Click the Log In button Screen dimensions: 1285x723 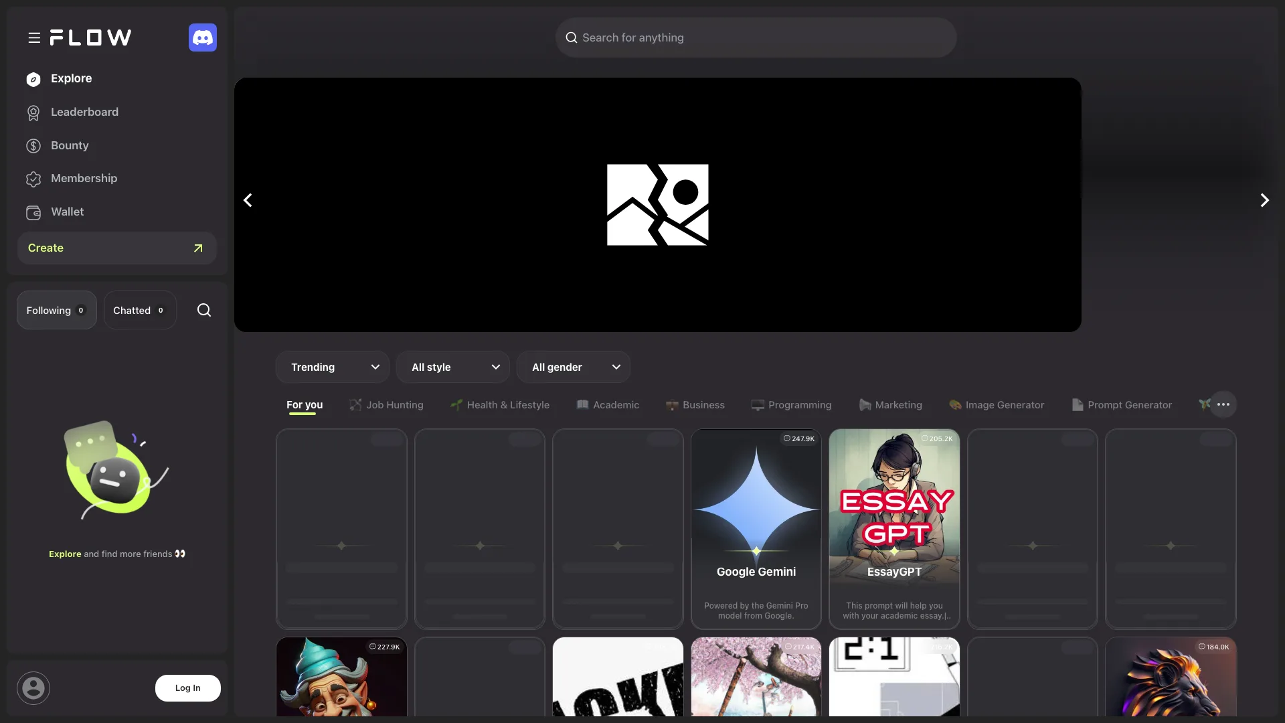(188, 688)
